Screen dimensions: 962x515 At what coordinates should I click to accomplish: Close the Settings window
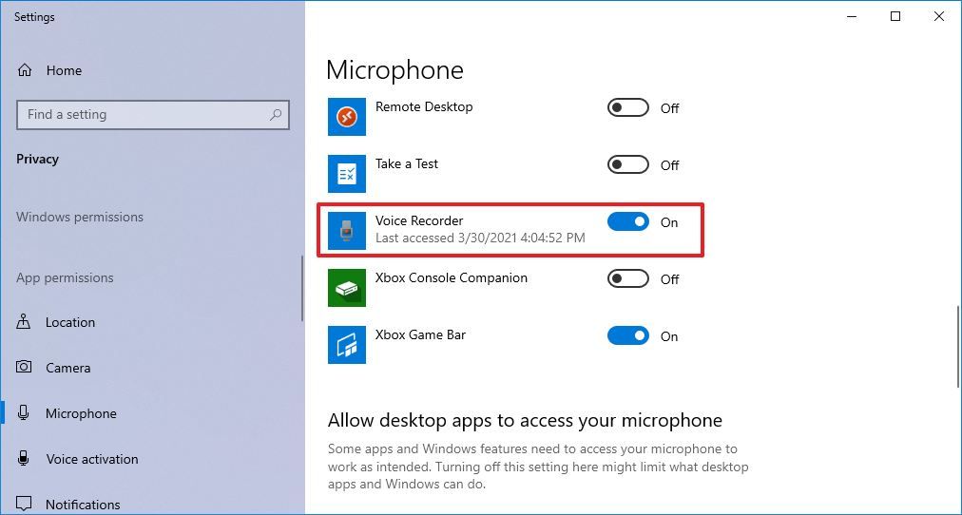coord(938,16)
